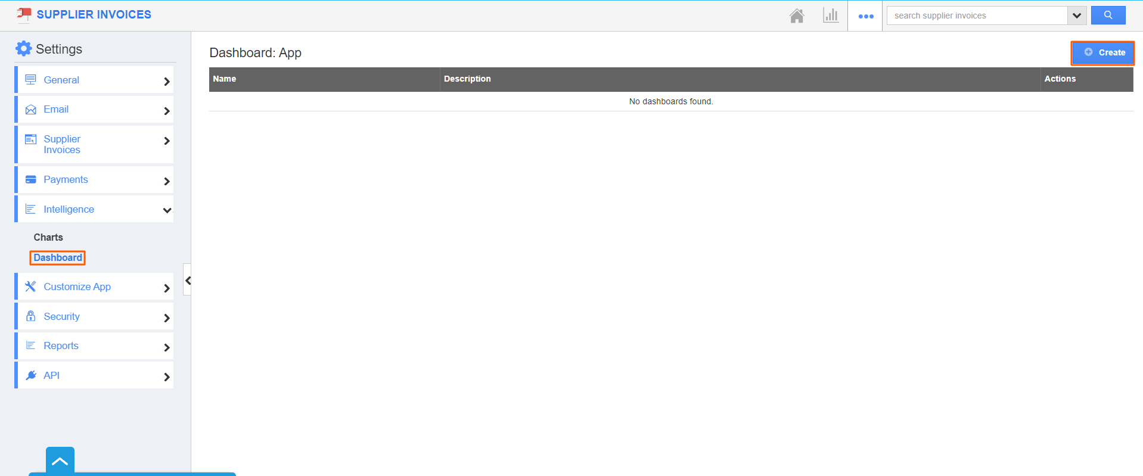Expand the Reports section chevron
Viewport: 1143px width, 476px height.
(167, 347)
